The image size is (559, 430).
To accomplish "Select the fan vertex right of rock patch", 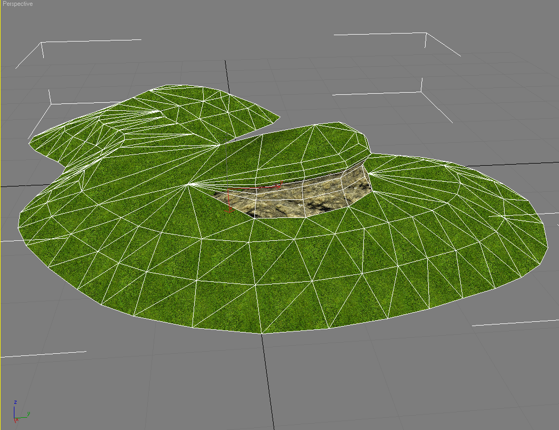I will 368,173.
